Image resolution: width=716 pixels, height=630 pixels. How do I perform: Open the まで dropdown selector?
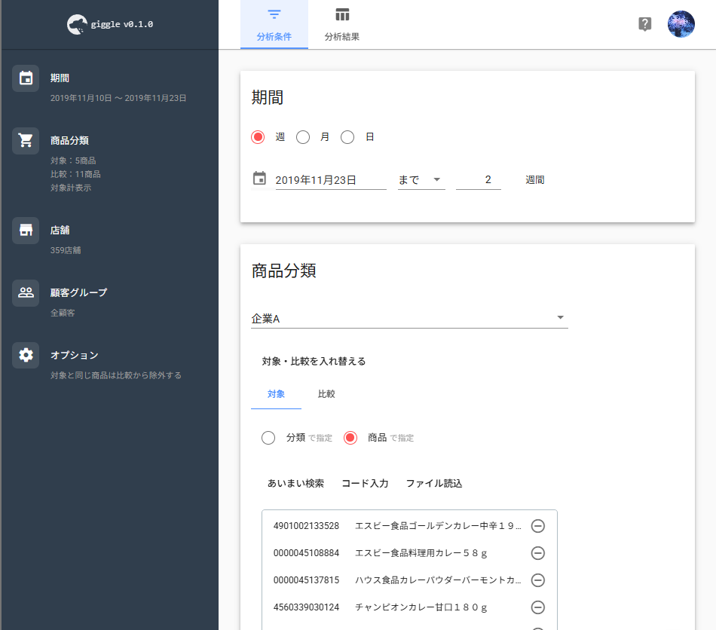point(421,180)
